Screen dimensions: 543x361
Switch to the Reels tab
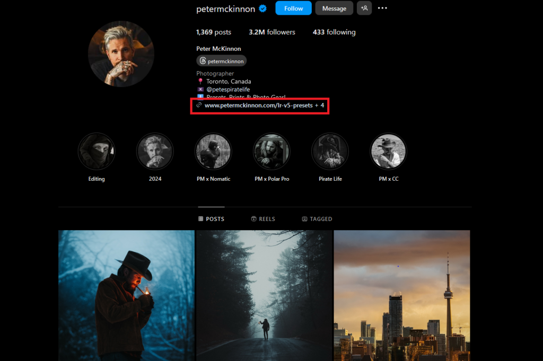(263, 219)
